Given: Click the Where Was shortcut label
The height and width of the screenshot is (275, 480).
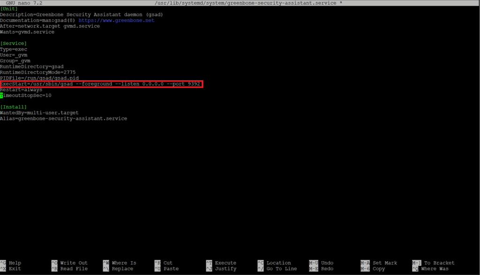Looking at the screenshot, I should tap(435, 268).
